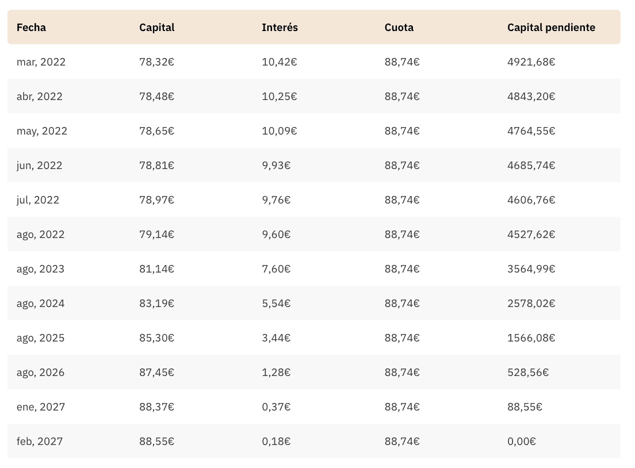This screenshot has height=468, width=635.
Task: Select the Interés column header
Action: pyautogui.click(x=280, y=28)
